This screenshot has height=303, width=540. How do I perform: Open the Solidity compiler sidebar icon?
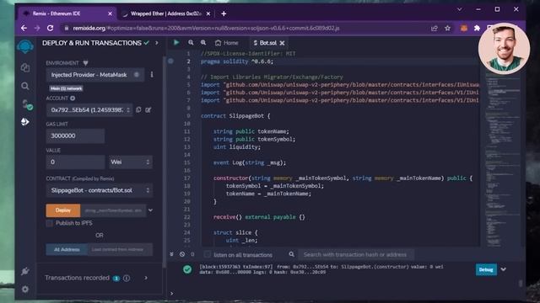[x=26, y=104]
